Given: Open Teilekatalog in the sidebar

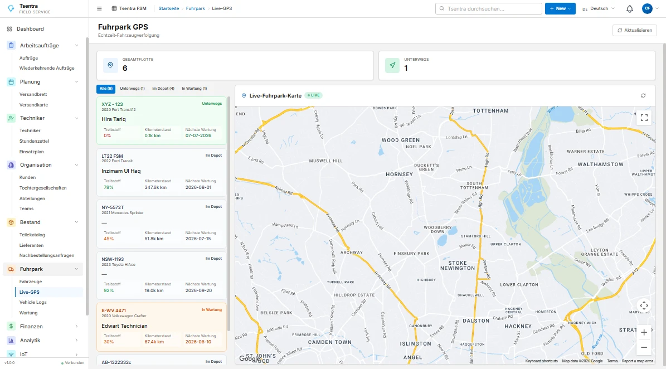Looking at the screenshot, I should [32, 235].
